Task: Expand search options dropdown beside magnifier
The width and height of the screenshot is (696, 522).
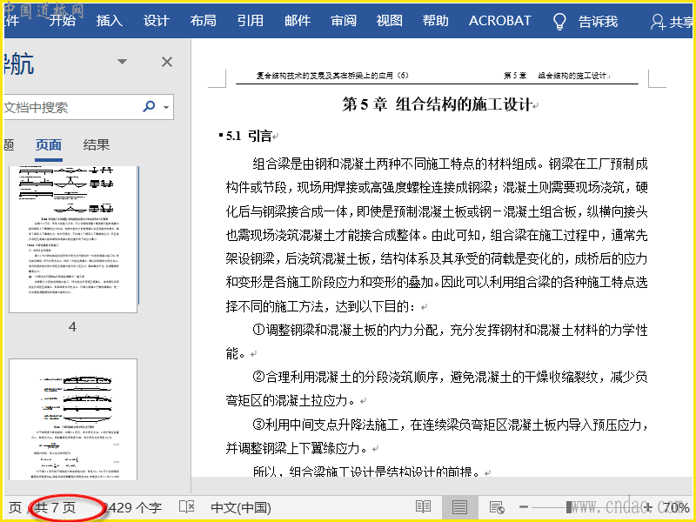Action: (x=165, y=108)
